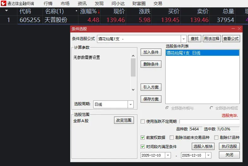Close the 条件选股 dialog with X
The height and width of the screenshot is (166, 248).
click(239, 29)
